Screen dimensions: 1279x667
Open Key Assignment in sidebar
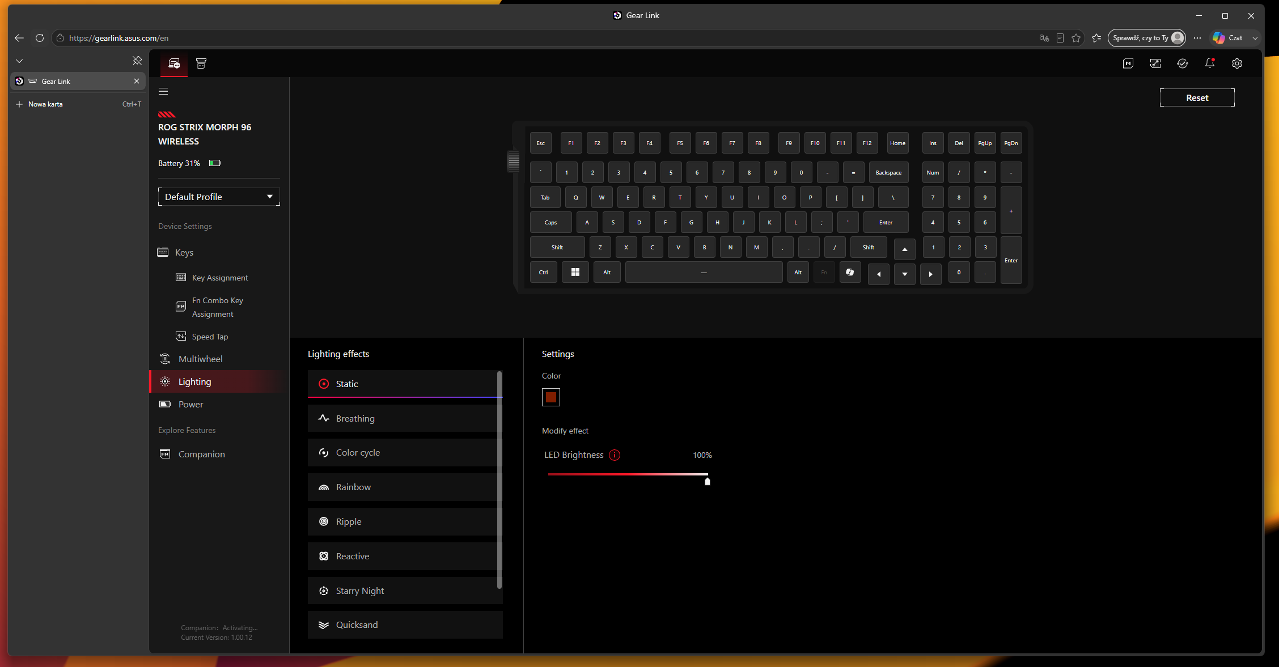219,278
